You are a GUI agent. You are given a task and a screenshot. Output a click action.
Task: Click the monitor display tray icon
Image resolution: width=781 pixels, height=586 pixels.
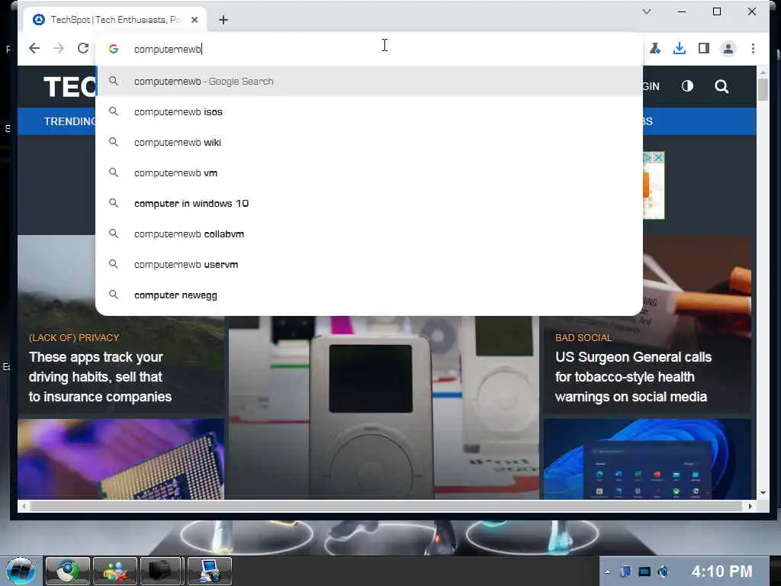[x=644, y=572]
